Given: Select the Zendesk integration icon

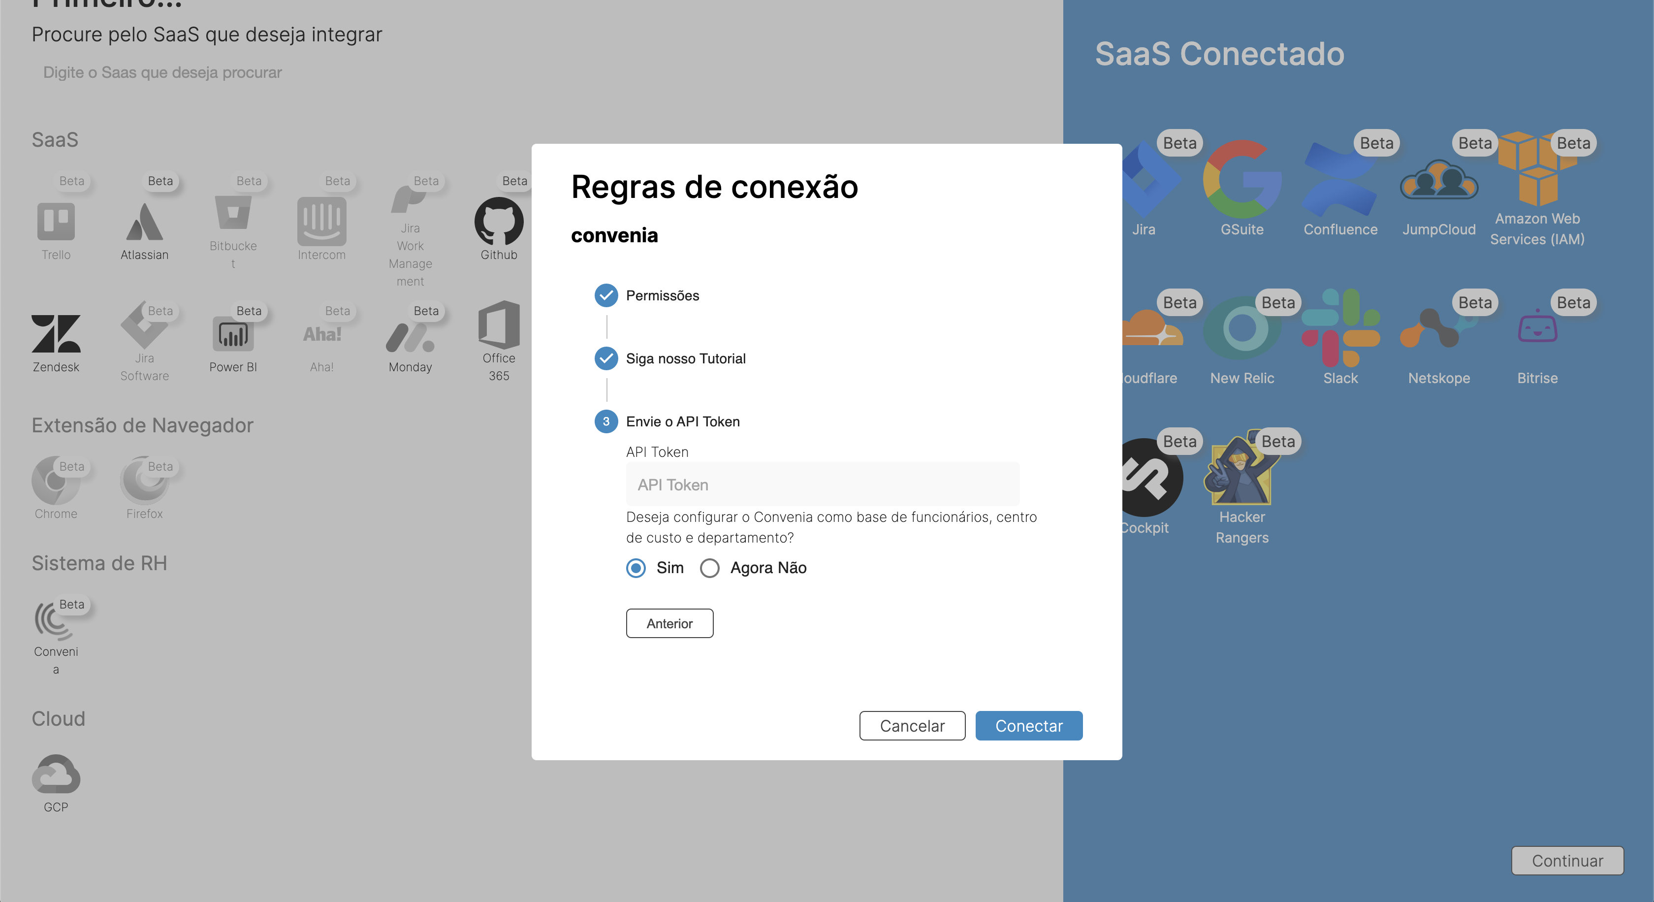Looking at the screenshot, I should point(56,333).
